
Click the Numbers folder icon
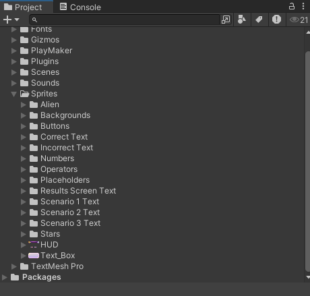pos(34,158)
